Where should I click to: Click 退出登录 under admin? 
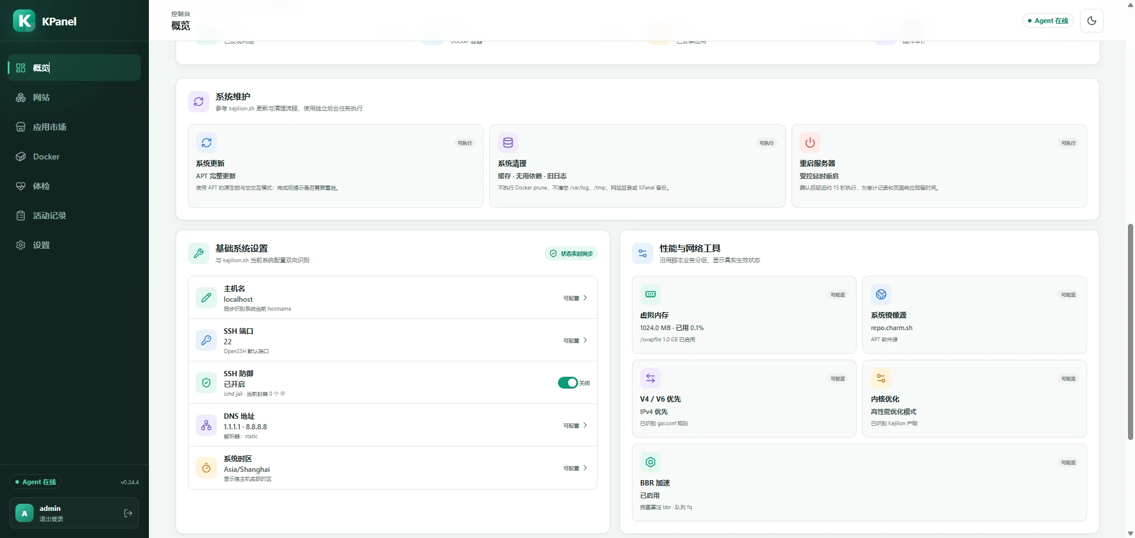51,519
